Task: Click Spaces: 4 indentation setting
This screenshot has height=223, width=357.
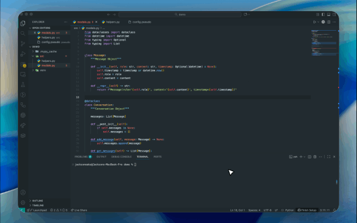Action: [x=254, y=210]
